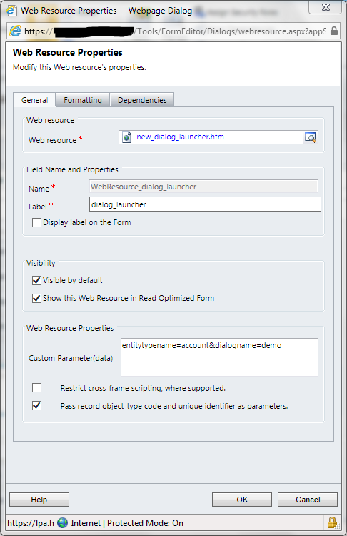Click the web resource file icon
This screenshot has height=536, width=347.
coord(126,137)
